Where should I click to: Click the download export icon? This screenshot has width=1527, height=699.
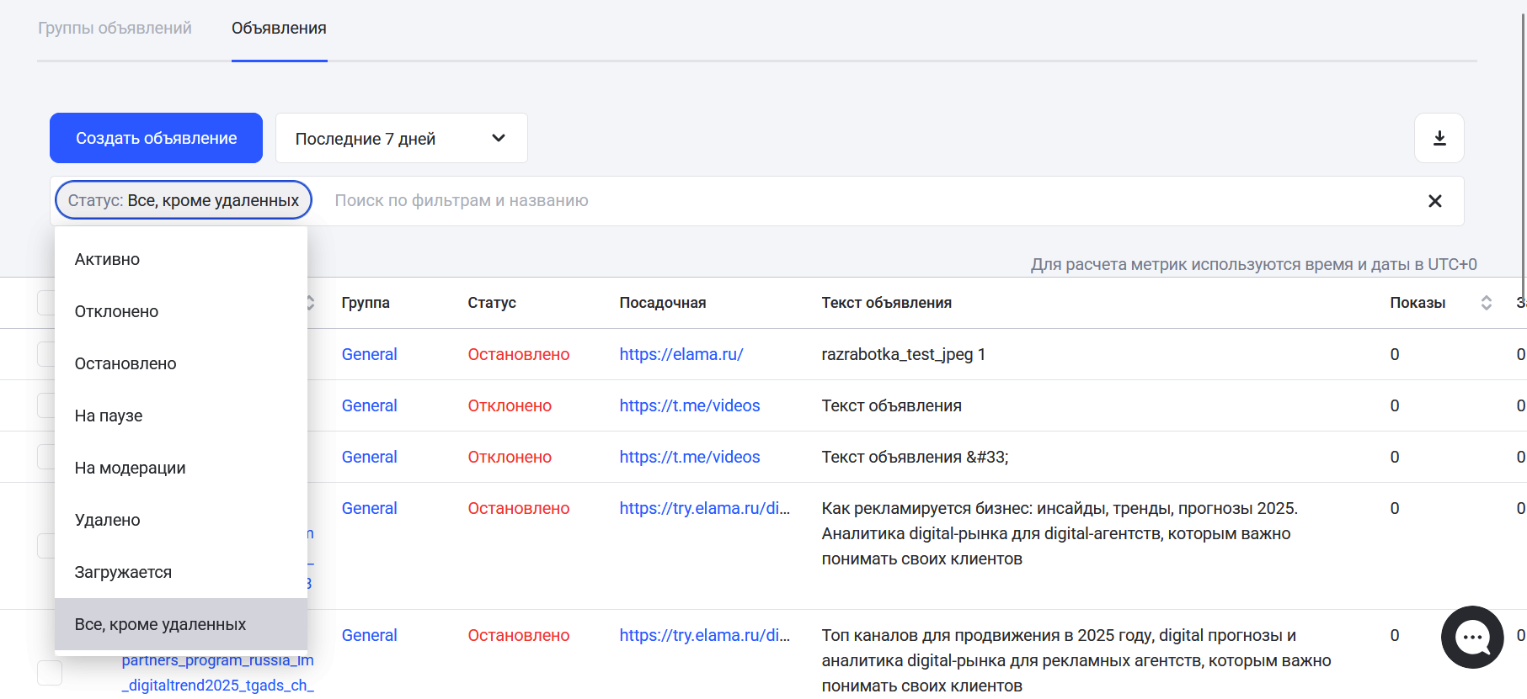click(x=1439, y=138)
